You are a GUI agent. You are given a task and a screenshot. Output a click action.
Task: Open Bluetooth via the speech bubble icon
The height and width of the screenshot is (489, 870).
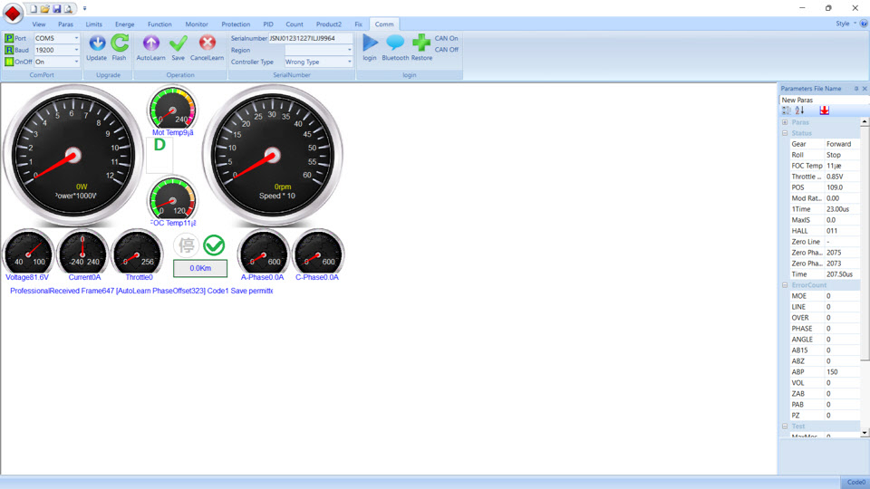tap(395, 43)
